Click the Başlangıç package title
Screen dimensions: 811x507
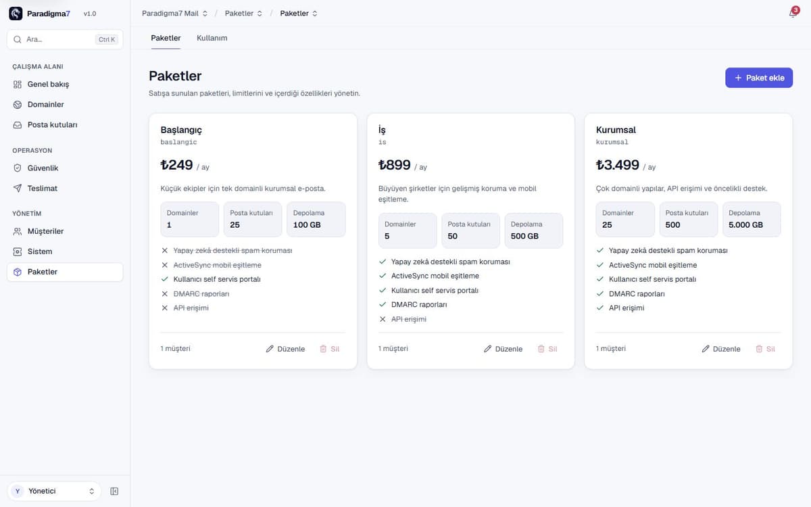[x=181, y=130]
